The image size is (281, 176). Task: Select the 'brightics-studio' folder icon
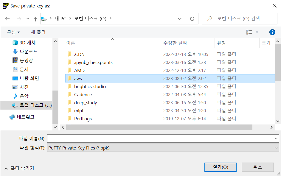(x=69, y=86)
